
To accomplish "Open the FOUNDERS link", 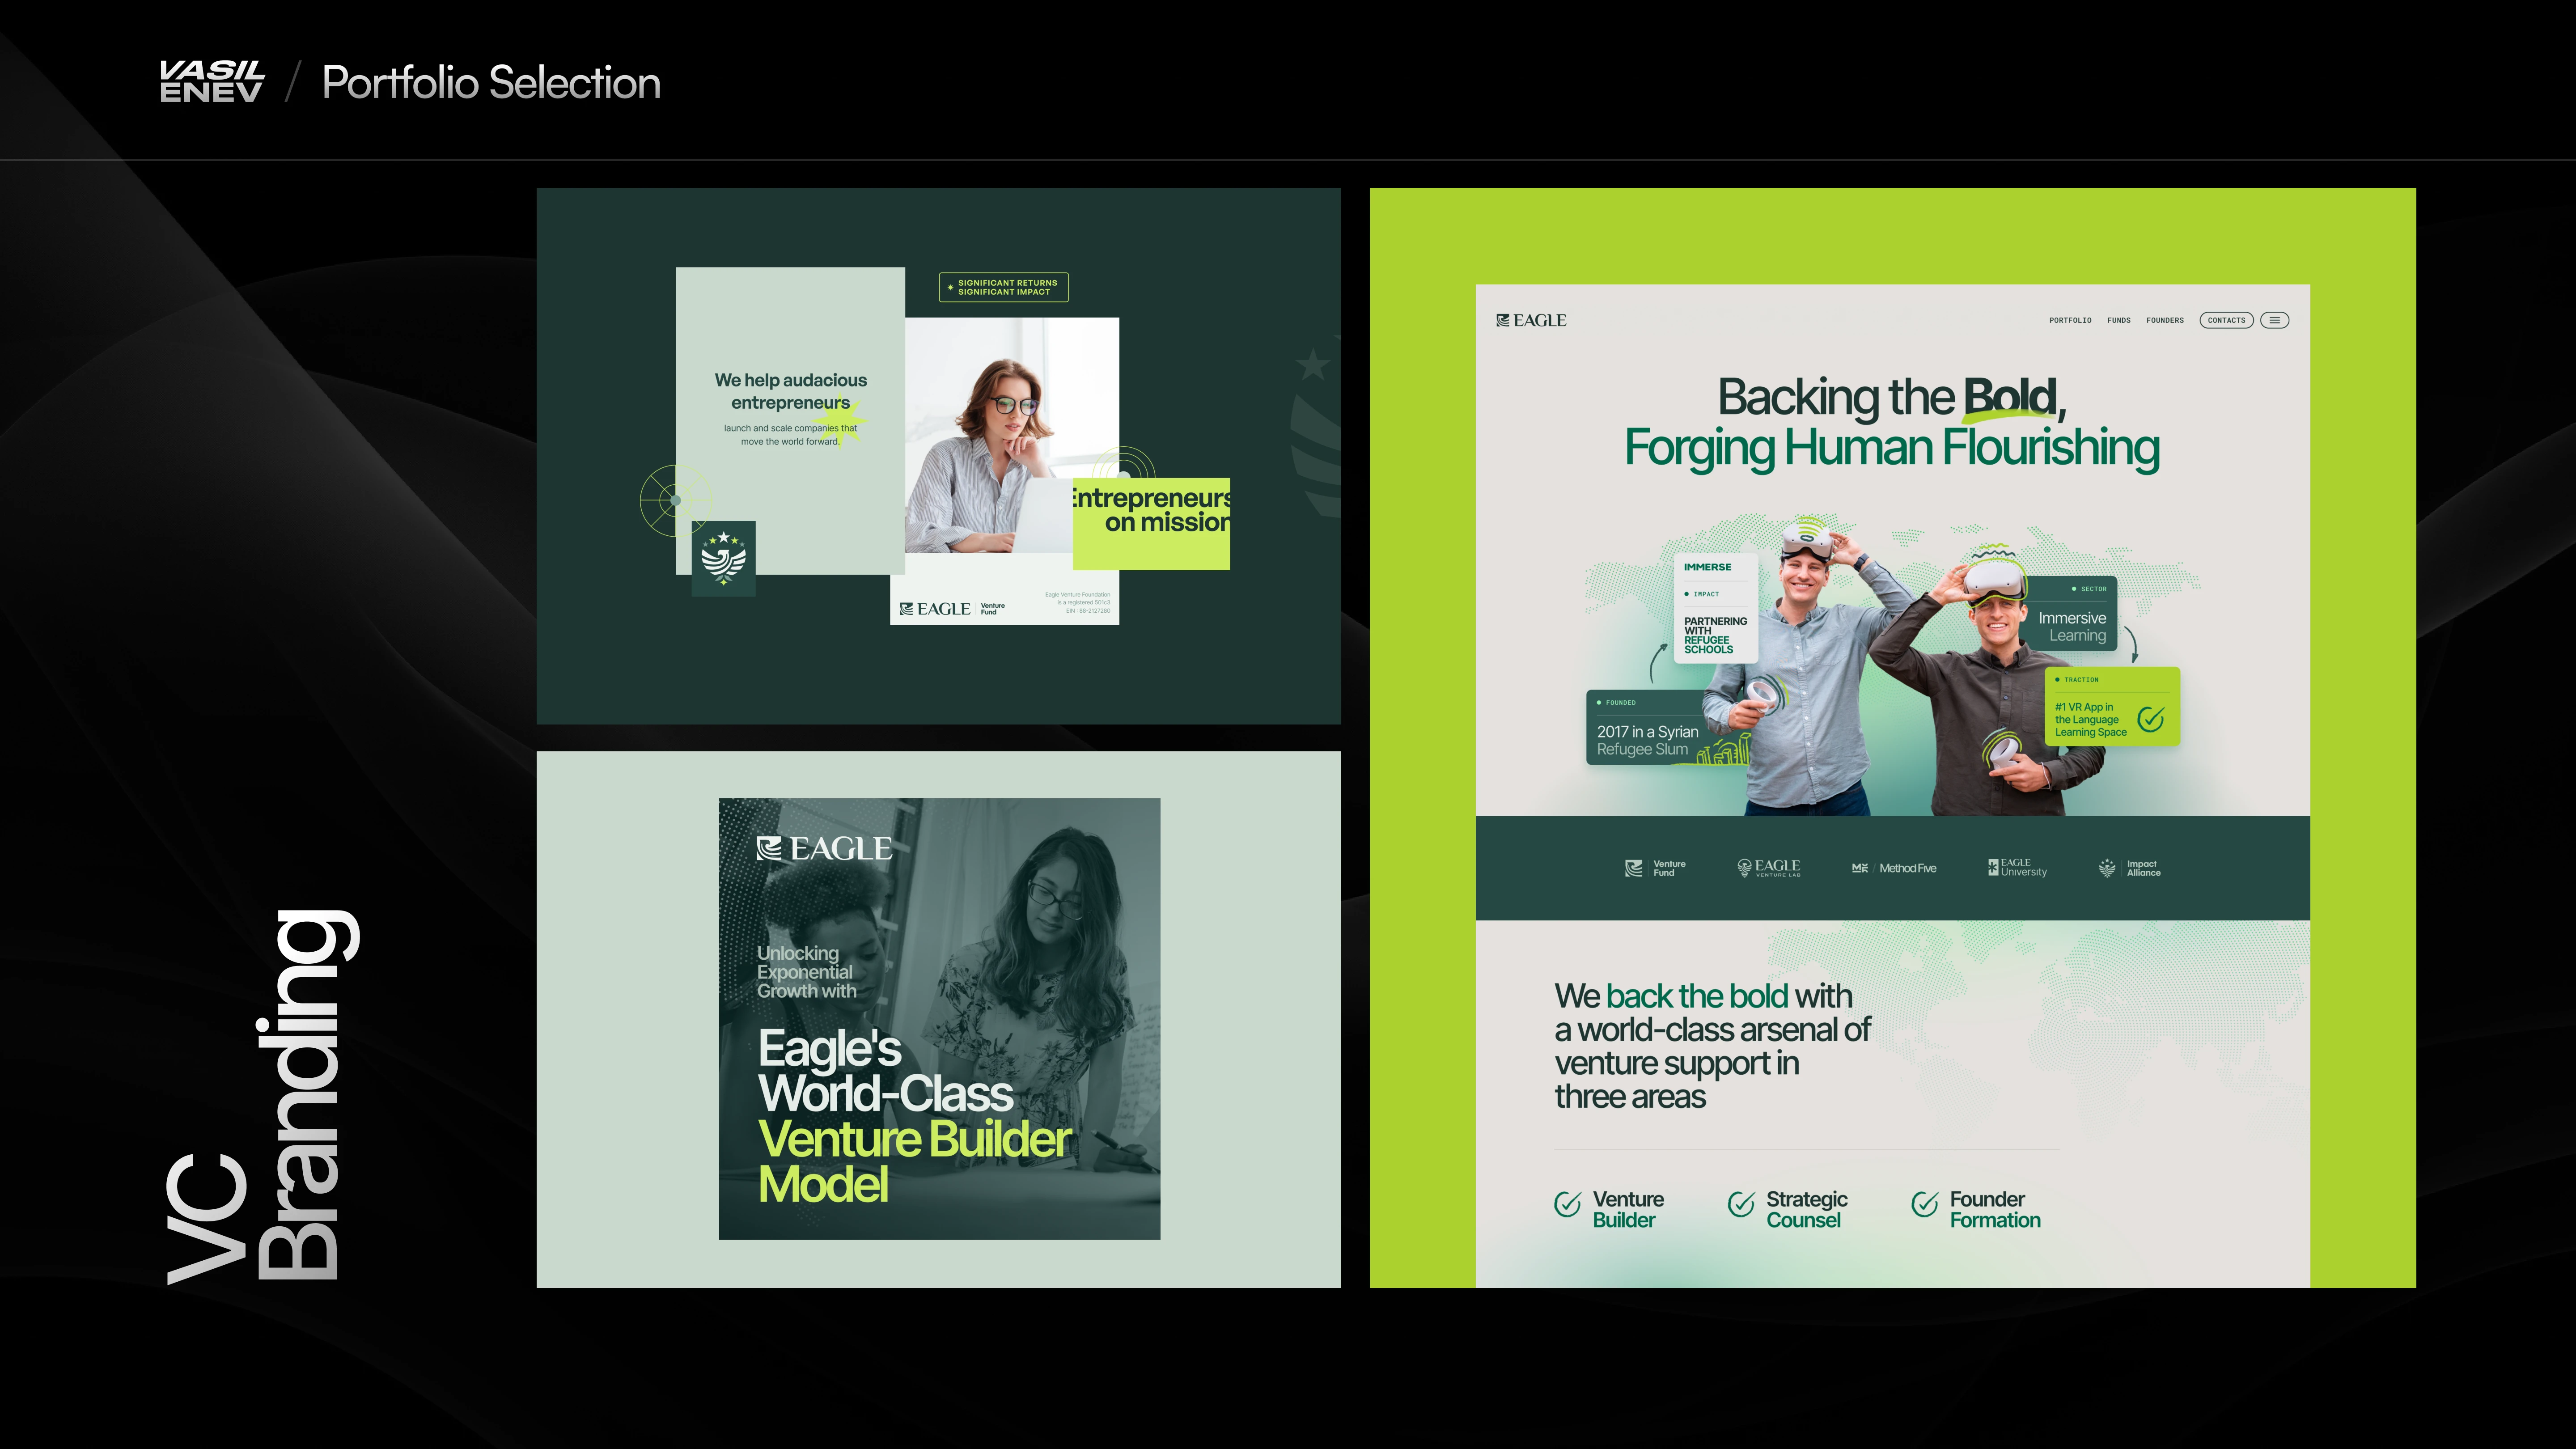I will (x=2165, y=320).
